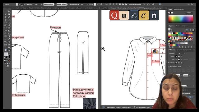This screenshot has height=112, width=199.
Task: Switch to the platie-pe-foto.ai document tab
Action: (28, 8)
